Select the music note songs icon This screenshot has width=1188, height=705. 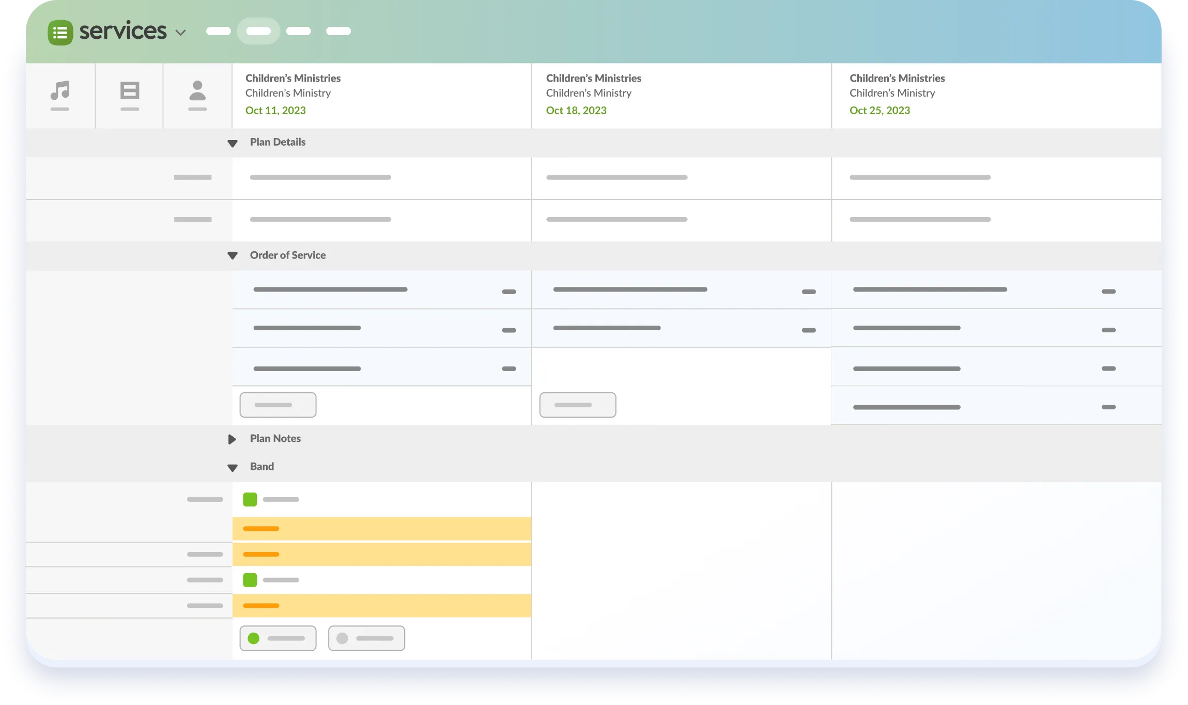60,95
